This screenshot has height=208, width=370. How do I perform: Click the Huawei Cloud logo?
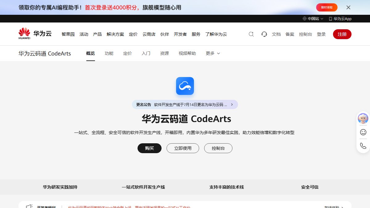tap(35, 34)
